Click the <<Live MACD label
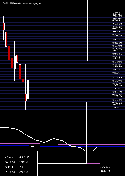Image resolution: width=125 pixels, height=176 pixels. (105, 169)
